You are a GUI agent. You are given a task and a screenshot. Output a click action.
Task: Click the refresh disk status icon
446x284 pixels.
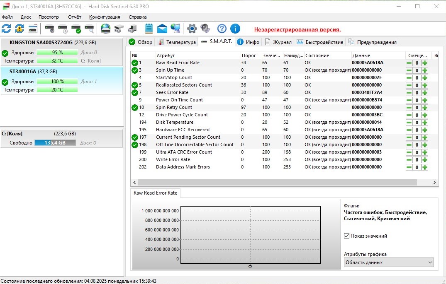click(x=6, y=29)
